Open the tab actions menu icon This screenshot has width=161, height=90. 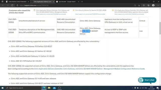pyautogui.click(x=3, y=2)
